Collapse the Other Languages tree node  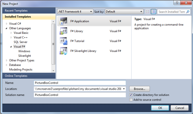pos(7,28)
